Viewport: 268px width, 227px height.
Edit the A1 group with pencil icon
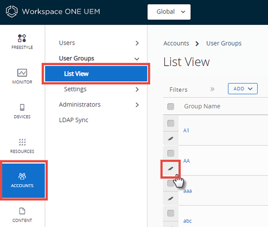click(171, 139)
